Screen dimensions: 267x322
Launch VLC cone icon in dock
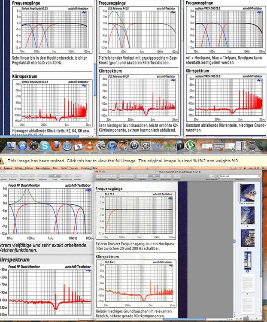[x=89, y=146]
